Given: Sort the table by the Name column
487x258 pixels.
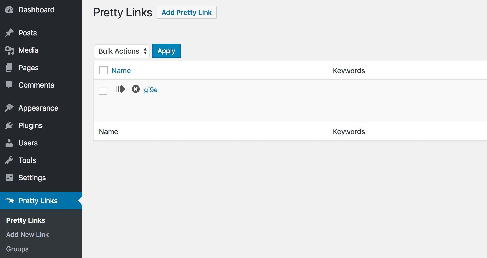Looking at the screenshot, I should [121, 71].
